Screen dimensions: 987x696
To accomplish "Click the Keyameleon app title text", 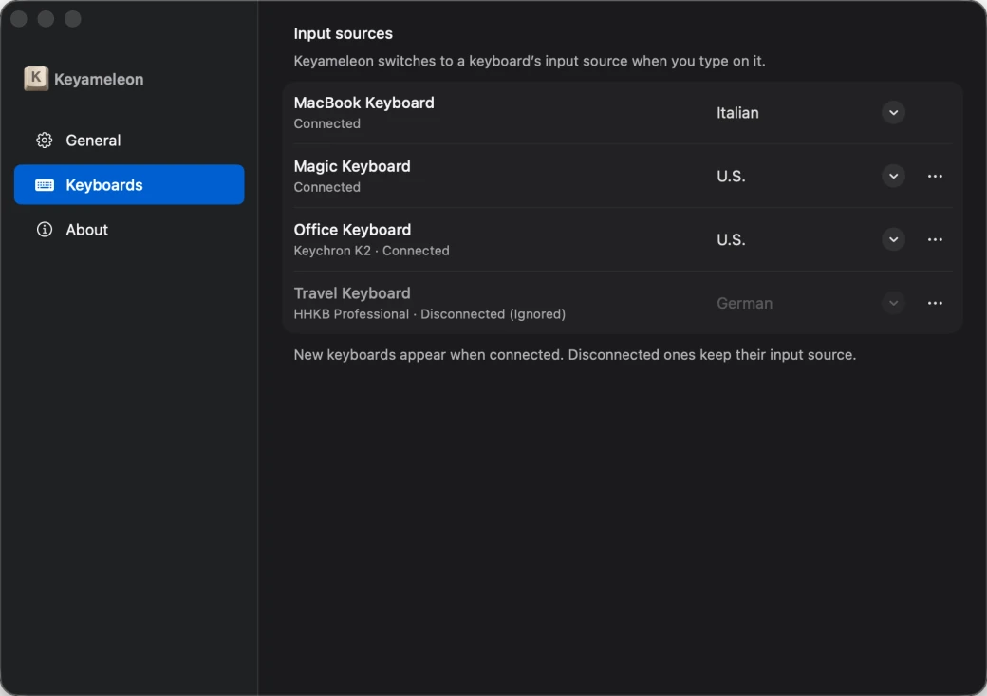I will (99, 80).
